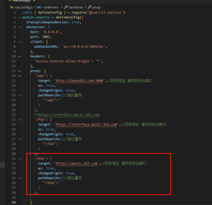Screen dimensions: 212x205
Task: Click the JS file icon in breadcrumb
Action: pyautogui.click(x=12, y=7)
